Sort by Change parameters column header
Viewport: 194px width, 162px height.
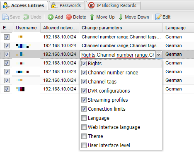tap(121, 28)
